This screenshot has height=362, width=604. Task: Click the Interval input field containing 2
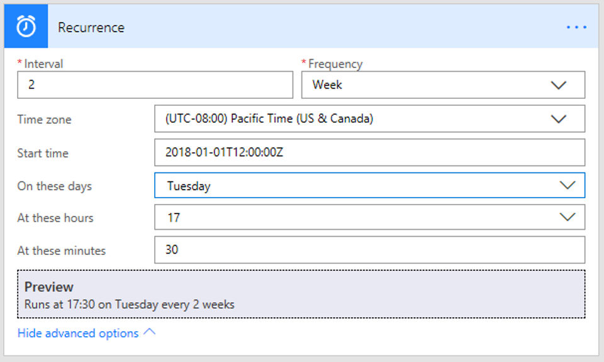point(155,84)
